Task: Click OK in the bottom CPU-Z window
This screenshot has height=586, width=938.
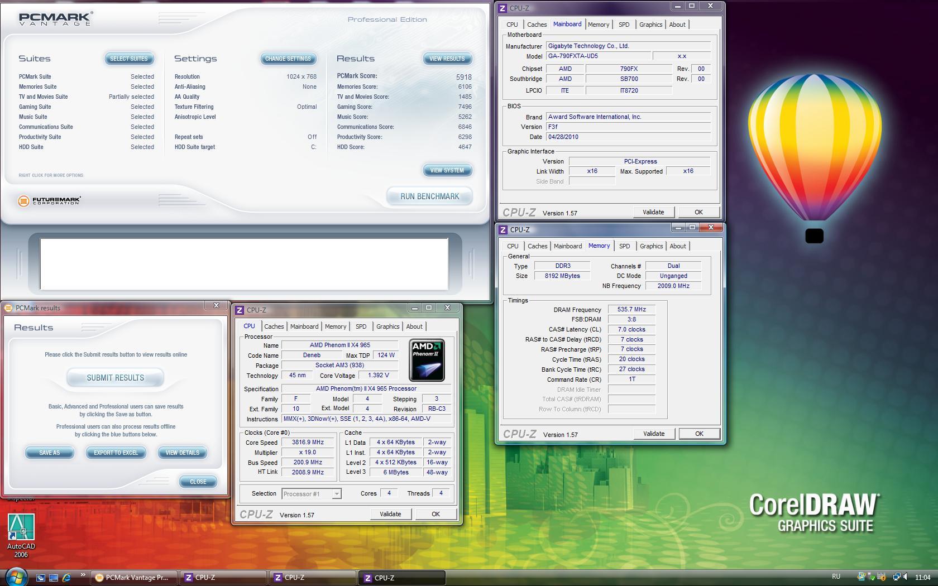Action: pos(435,514)
